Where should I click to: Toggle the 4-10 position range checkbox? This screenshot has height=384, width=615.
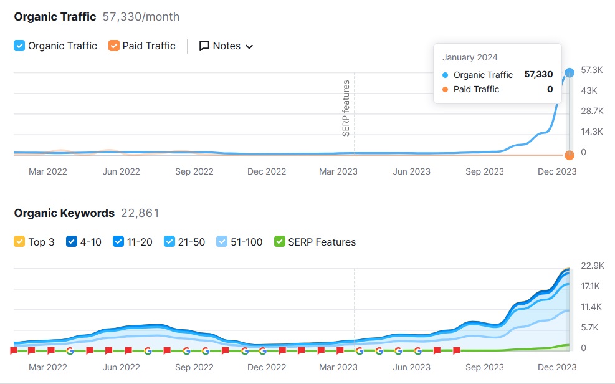[x=72, y=242]
